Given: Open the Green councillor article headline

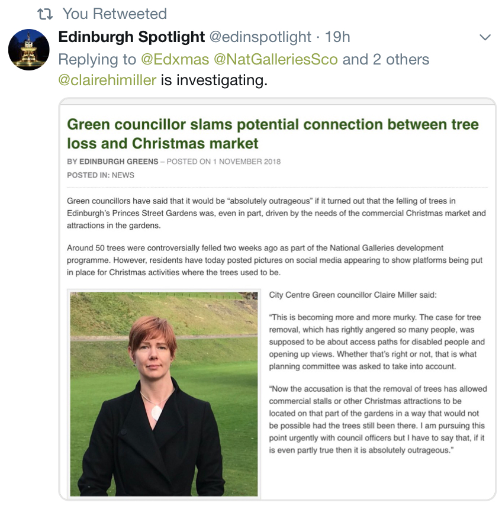Looking at the screenshot, I should 273,134.
